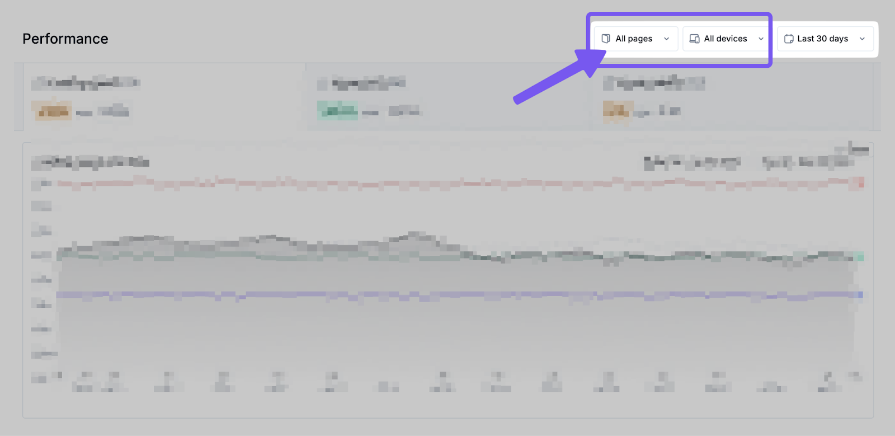Image resolution: width=895 pixels, height=436 pixels.
Task: Select the middle metric tab with green badge
Action: pyautogui.click(x=447, y=96)
